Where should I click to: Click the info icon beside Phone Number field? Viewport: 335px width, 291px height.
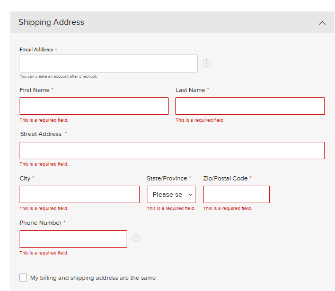136,238
